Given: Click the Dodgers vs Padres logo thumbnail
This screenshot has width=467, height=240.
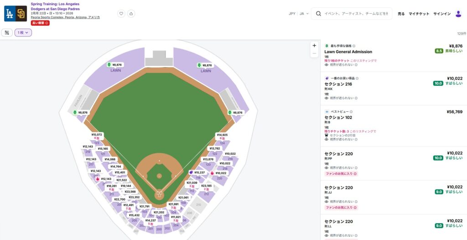Looking at the screenshot, I should pyautogui.click(x=15, y=14).
